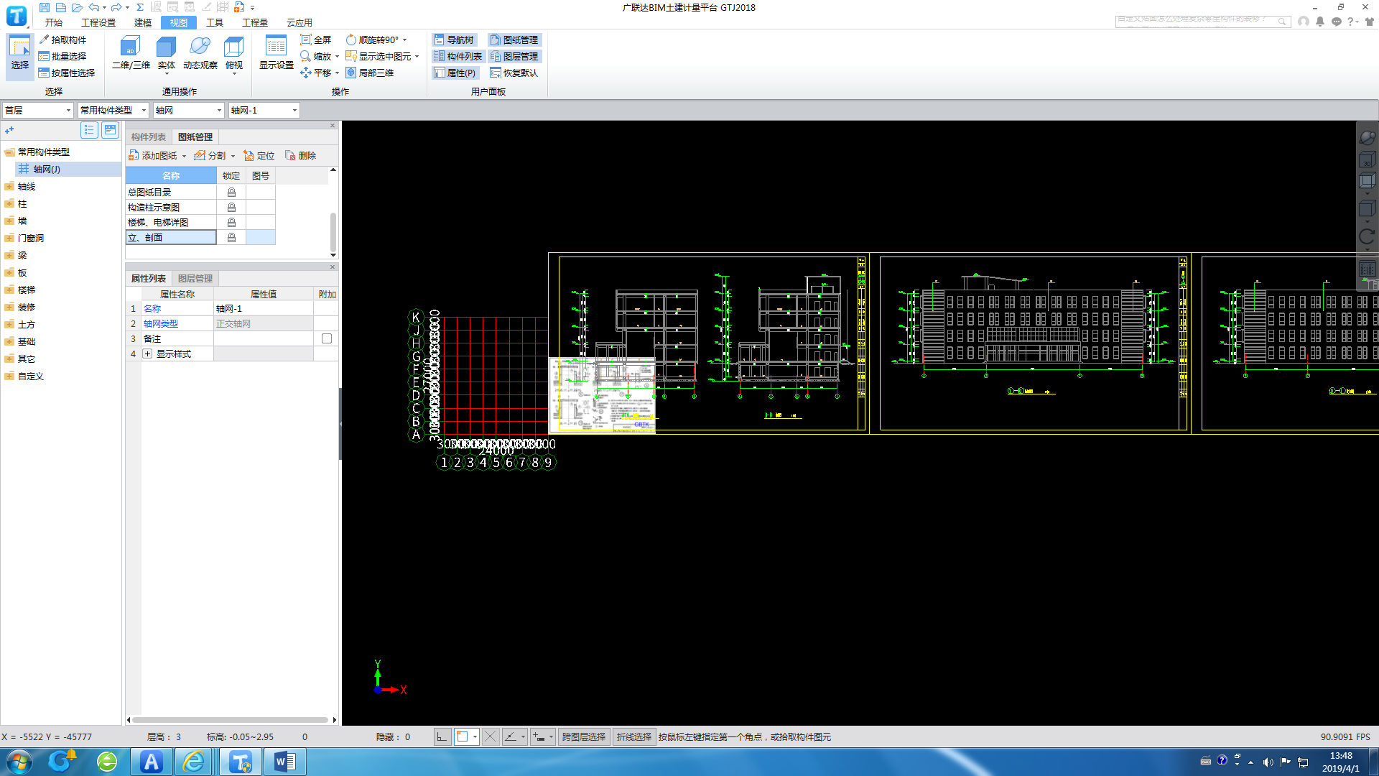This screenshot has height=776, width=1379.
Task: Toggle lock for 构造柱示意图 drawing
Action: click(x=231, y=207)
